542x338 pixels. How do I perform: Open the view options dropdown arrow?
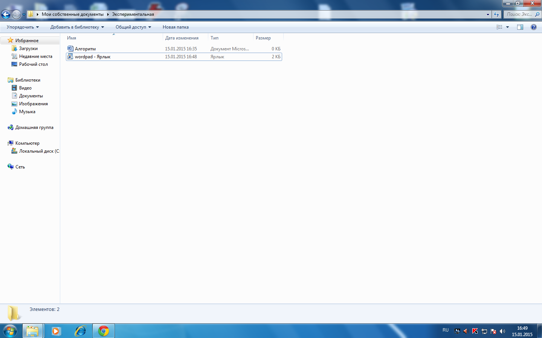pos(507,27)
